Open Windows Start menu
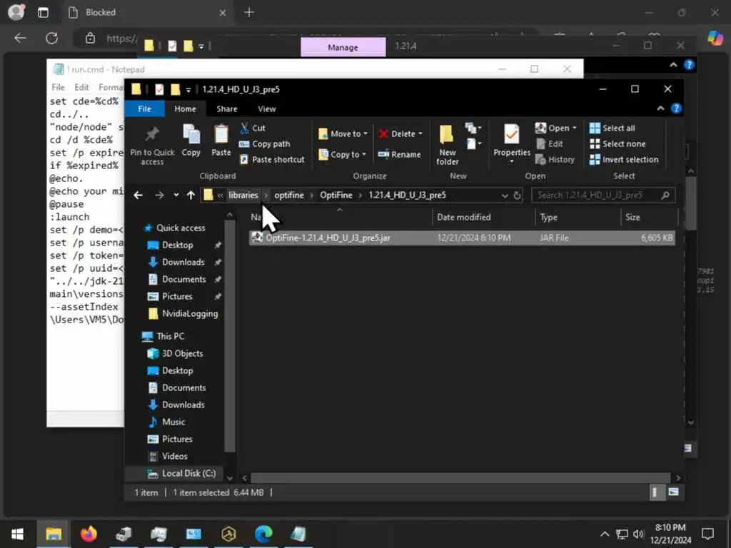Image resolution: width=731 pixels, height=548 pixels. point(17,534)
